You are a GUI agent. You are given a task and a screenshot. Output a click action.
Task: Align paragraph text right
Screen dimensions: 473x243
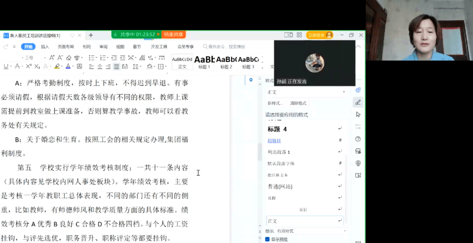coord(108,67)
